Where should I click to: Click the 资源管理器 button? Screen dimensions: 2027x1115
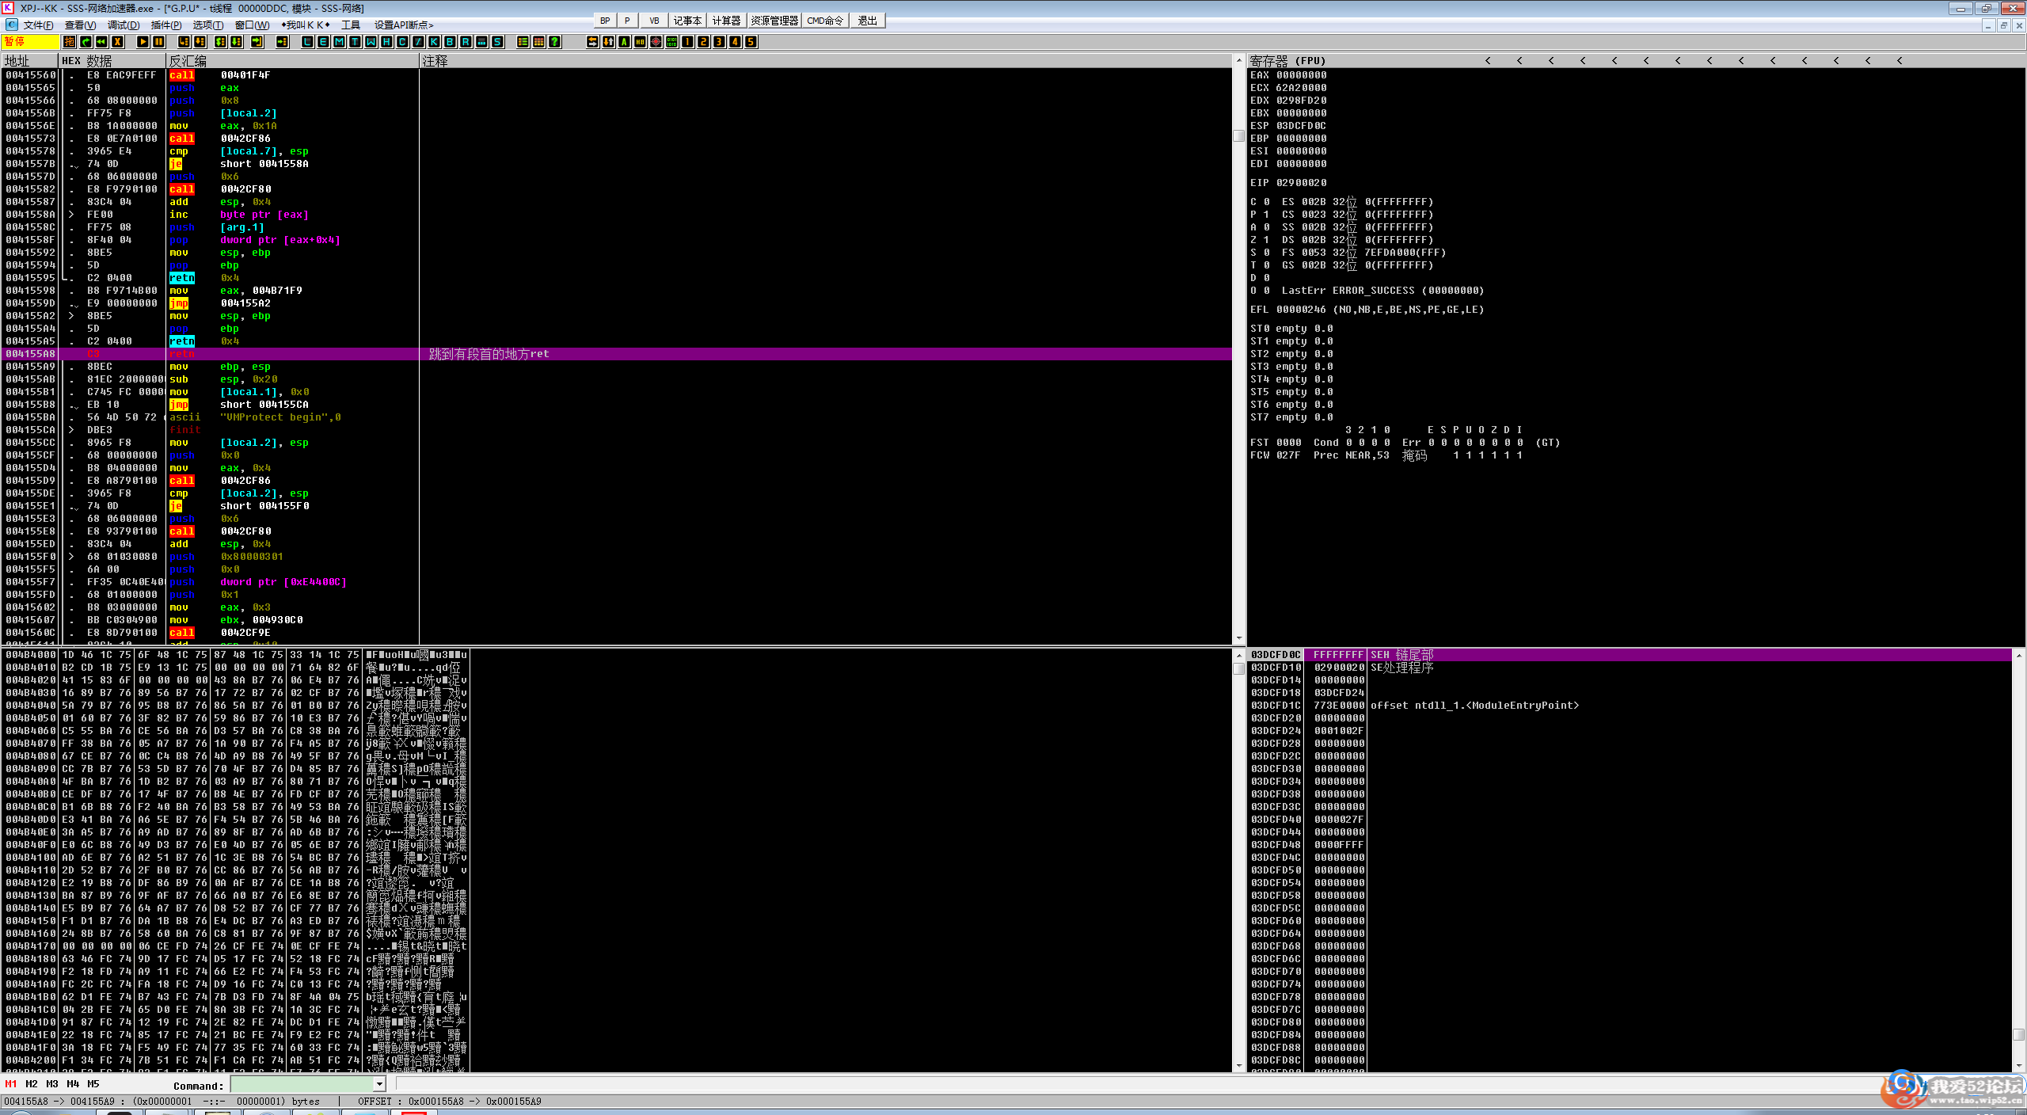click(x=774, y=21)
